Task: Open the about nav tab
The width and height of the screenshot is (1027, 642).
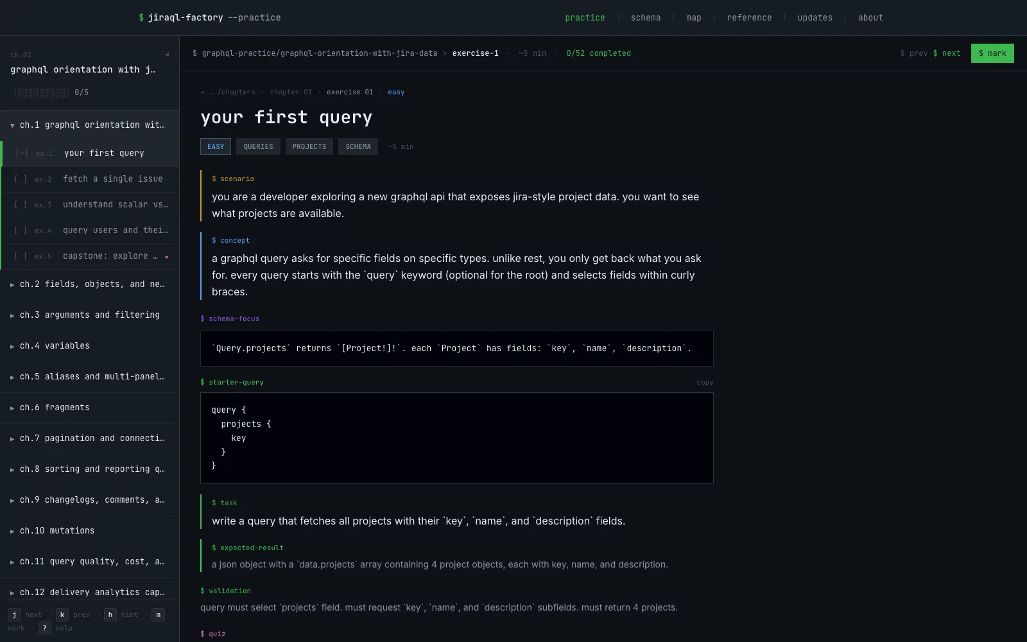Action: coord(870,18)
